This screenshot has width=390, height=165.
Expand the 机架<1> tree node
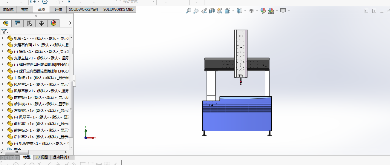[3, 38]
